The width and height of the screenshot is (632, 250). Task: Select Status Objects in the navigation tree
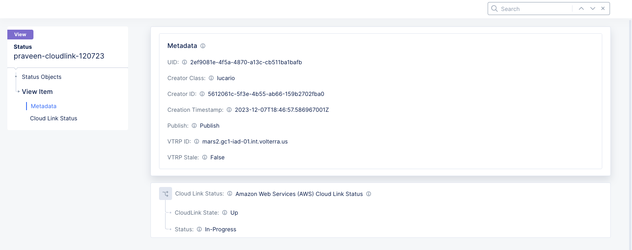click(42, 77)
